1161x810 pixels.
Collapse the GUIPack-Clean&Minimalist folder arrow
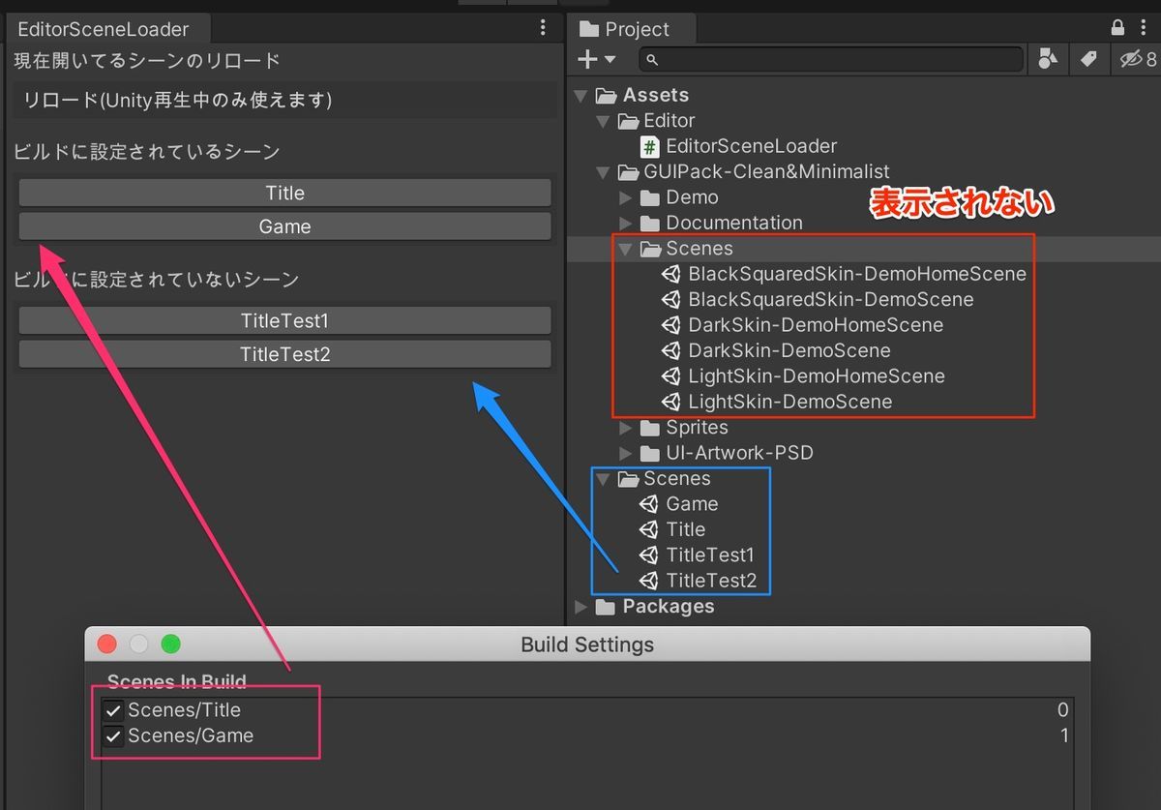click(x=603, y=172)
